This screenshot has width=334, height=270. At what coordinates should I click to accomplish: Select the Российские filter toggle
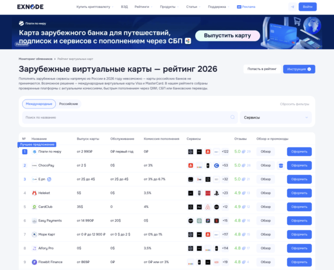(68, 104)
